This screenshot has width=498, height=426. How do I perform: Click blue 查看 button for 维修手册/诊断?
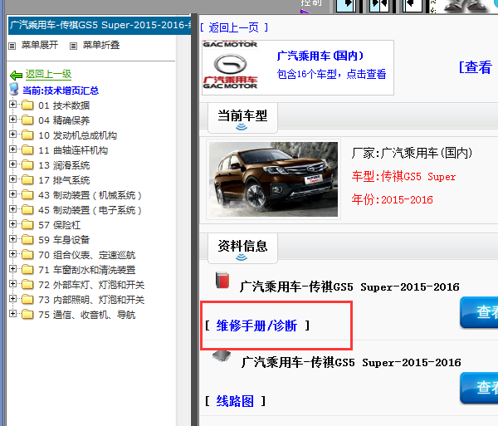pos(479,312)
